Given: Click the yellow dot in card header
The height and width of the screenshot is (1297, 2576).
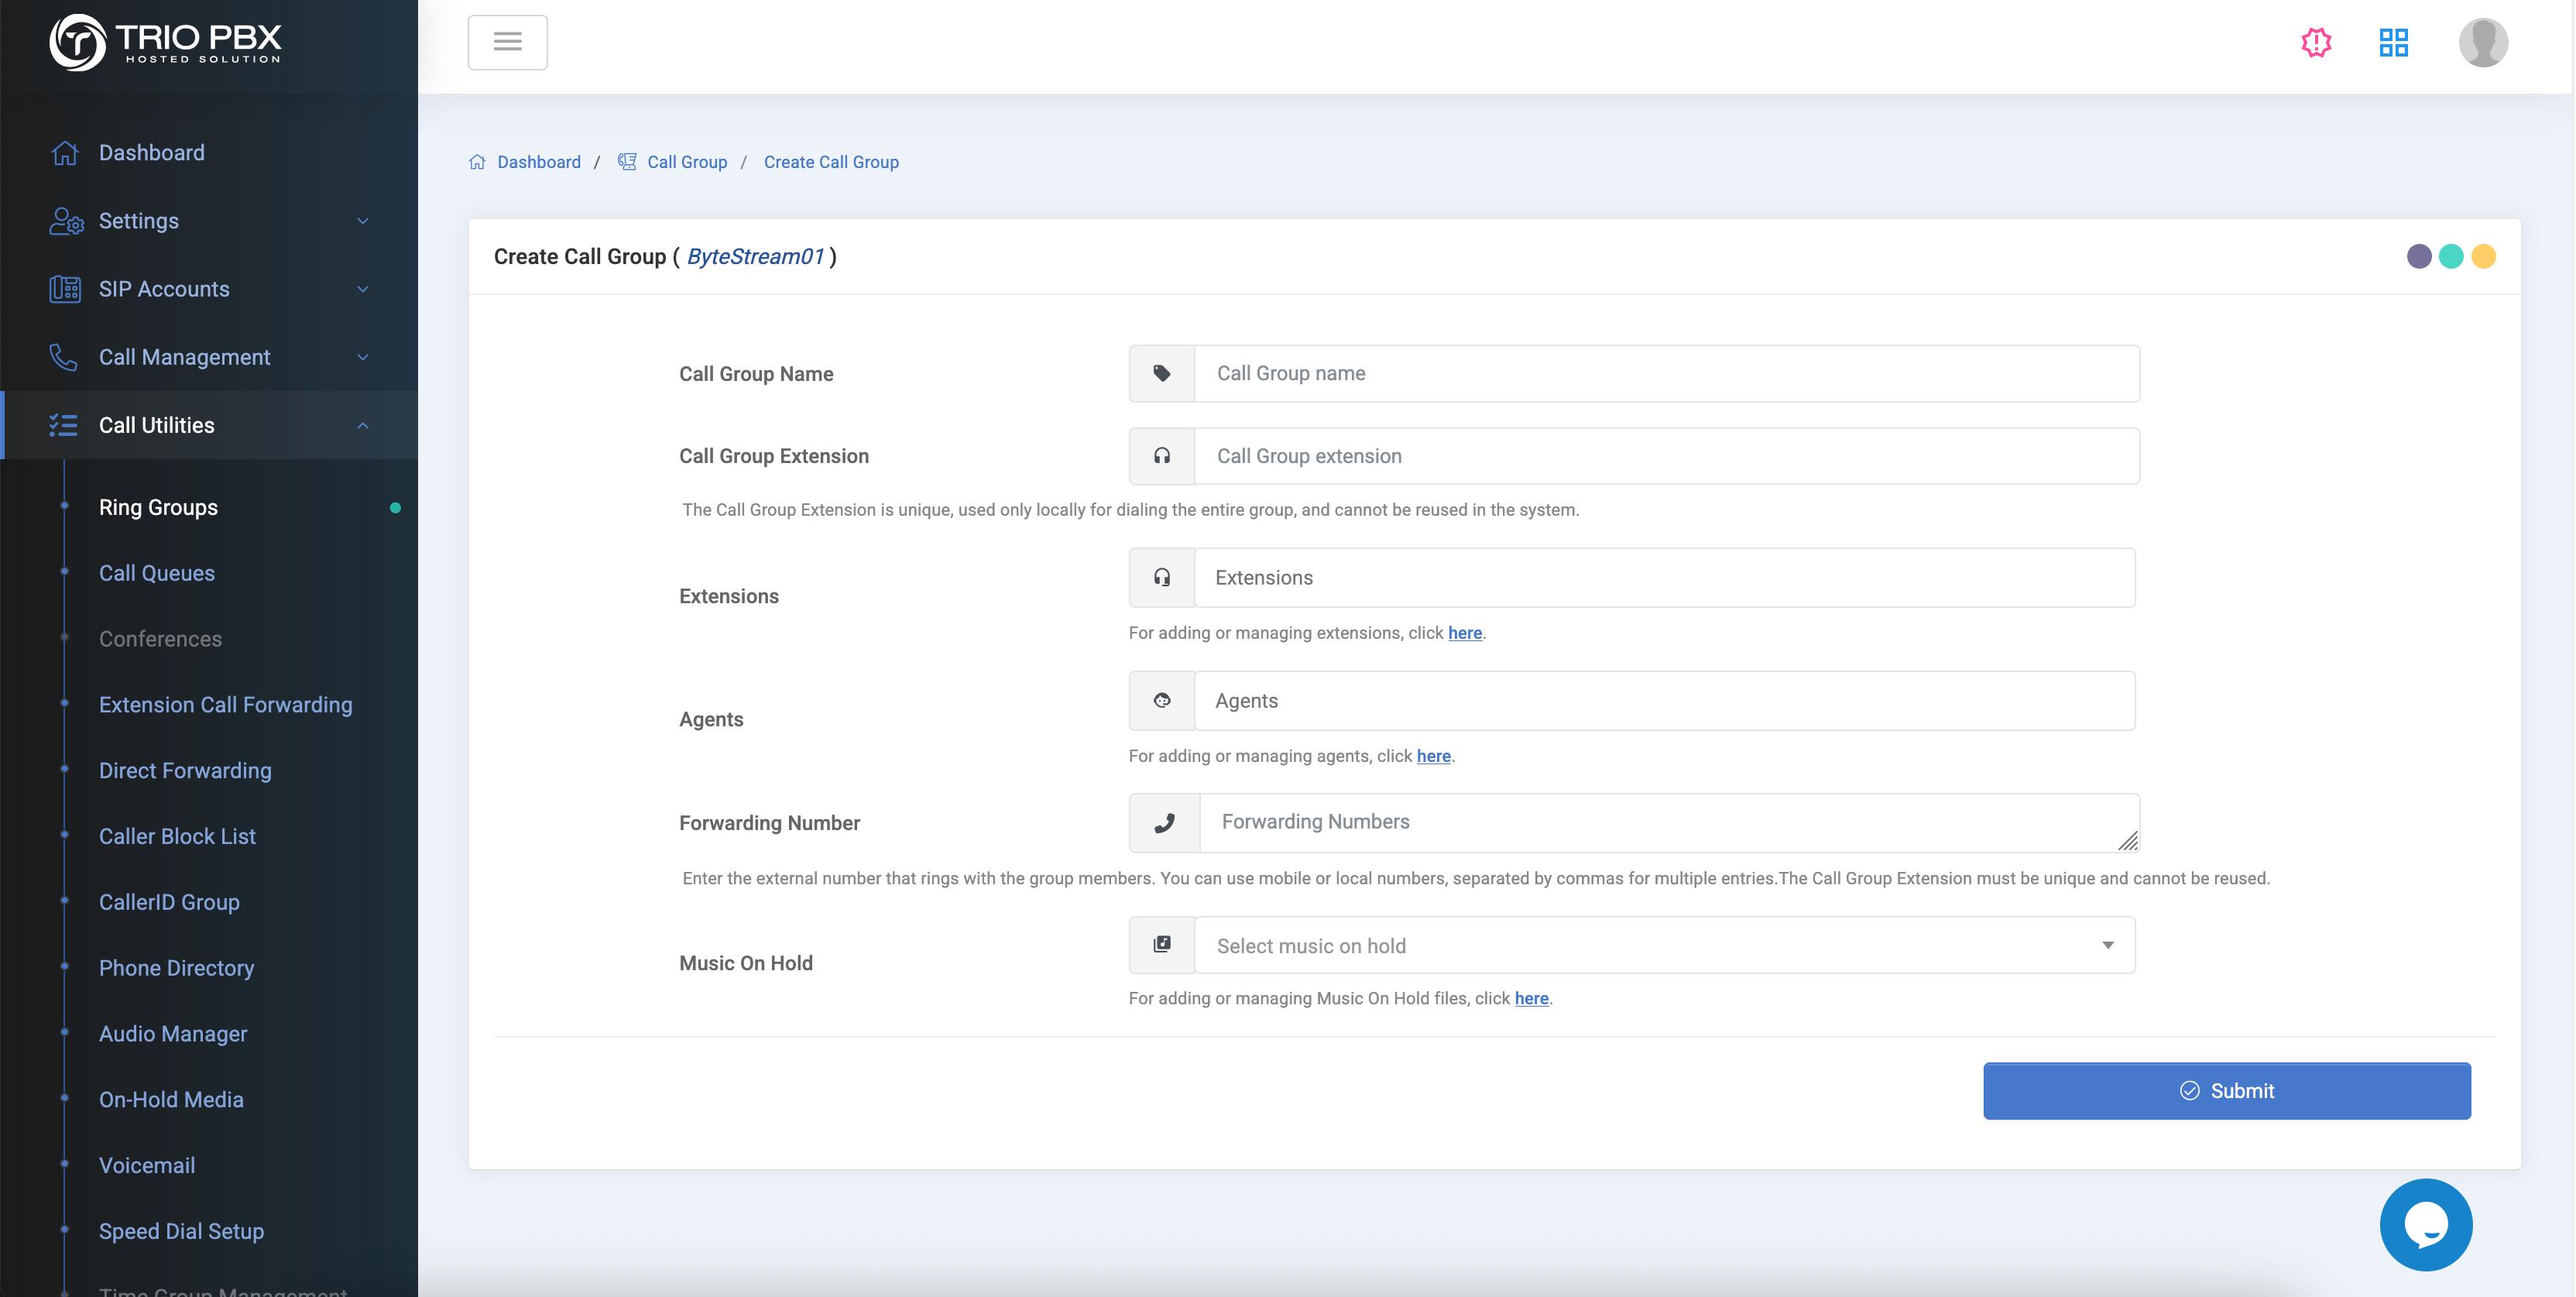Looking at the screenshot, I should [2483, 257].
